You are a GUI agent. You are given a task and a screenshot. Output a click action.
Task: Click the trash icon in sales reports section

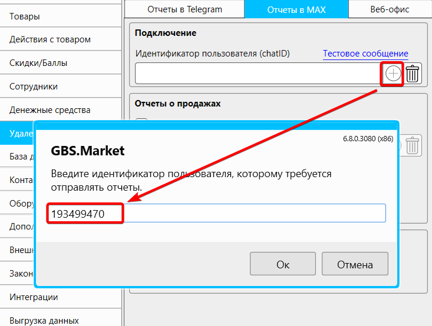click(414, 145)
